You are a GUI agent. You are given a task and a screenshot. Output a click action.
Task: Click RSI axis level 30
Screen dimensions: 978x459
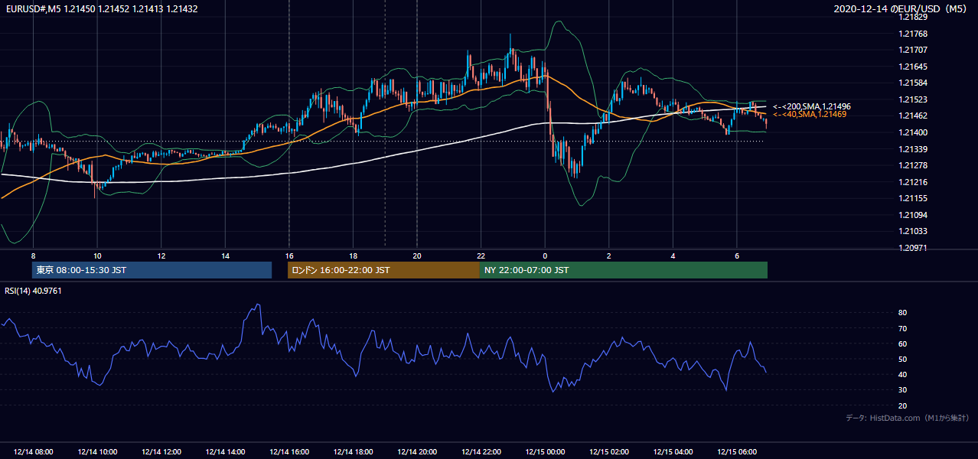click(x=903, y=390)
